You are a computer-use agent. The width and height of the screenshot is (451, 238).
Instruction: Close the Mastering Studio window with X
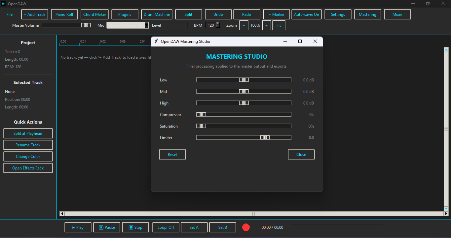click(315, 41)
